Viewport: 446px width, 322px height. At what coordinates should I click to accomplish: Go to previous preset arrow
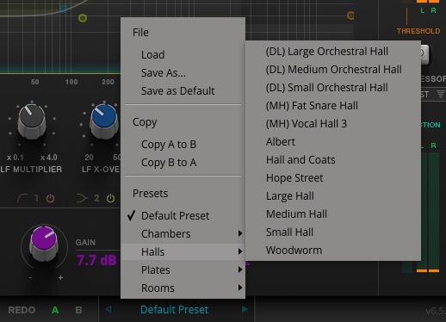[108, 309]
